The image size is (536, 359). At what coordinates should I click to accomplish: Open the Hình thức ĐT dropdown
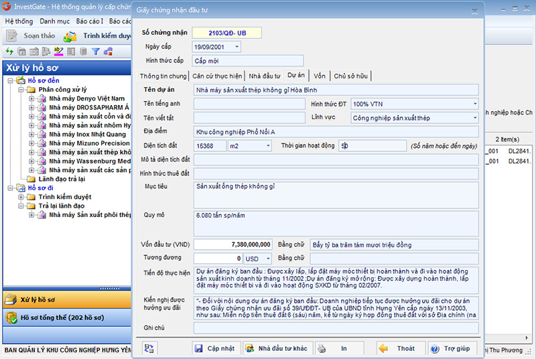point(475,104)
